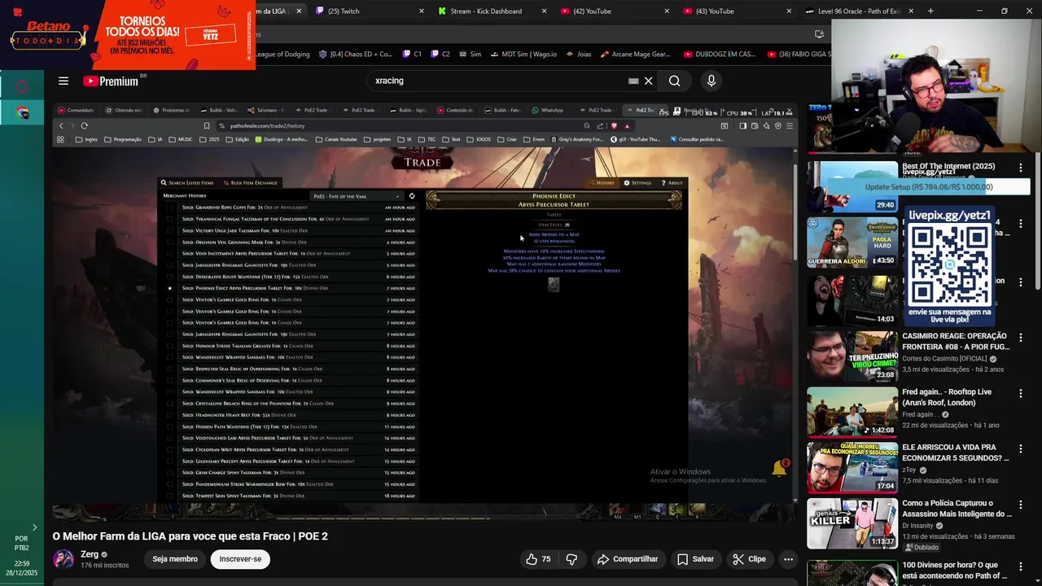Clear the xracing search text
This screenshot has width=1042, height=586.
coord(649,81)
